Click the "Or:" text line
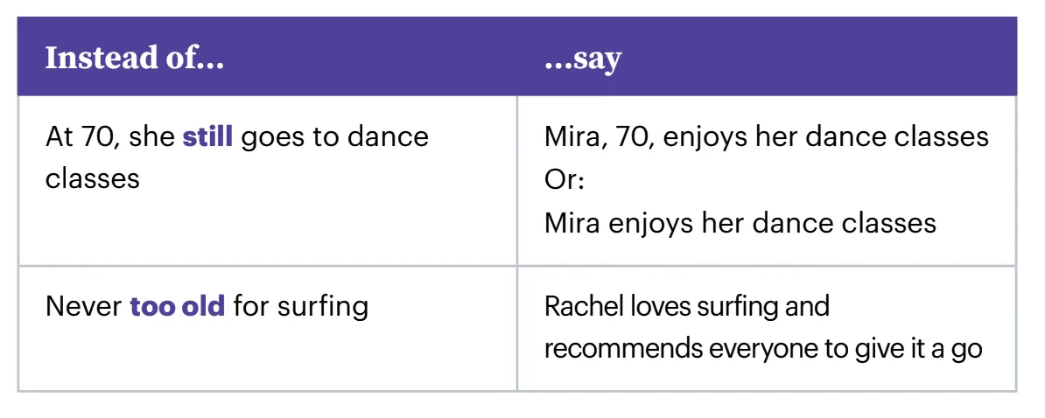 tap(565, 179)
